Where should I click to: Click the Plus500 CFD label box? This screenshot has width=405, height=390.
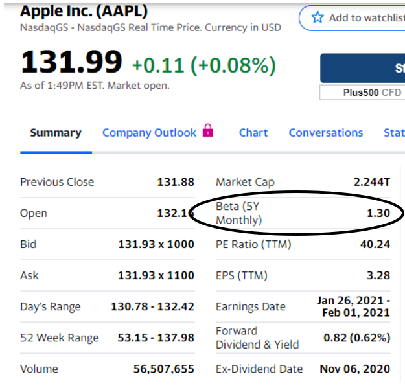[x=362, y=93]
